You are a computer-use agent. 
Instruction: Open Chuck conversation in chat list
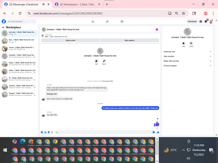tap(19, 64)
